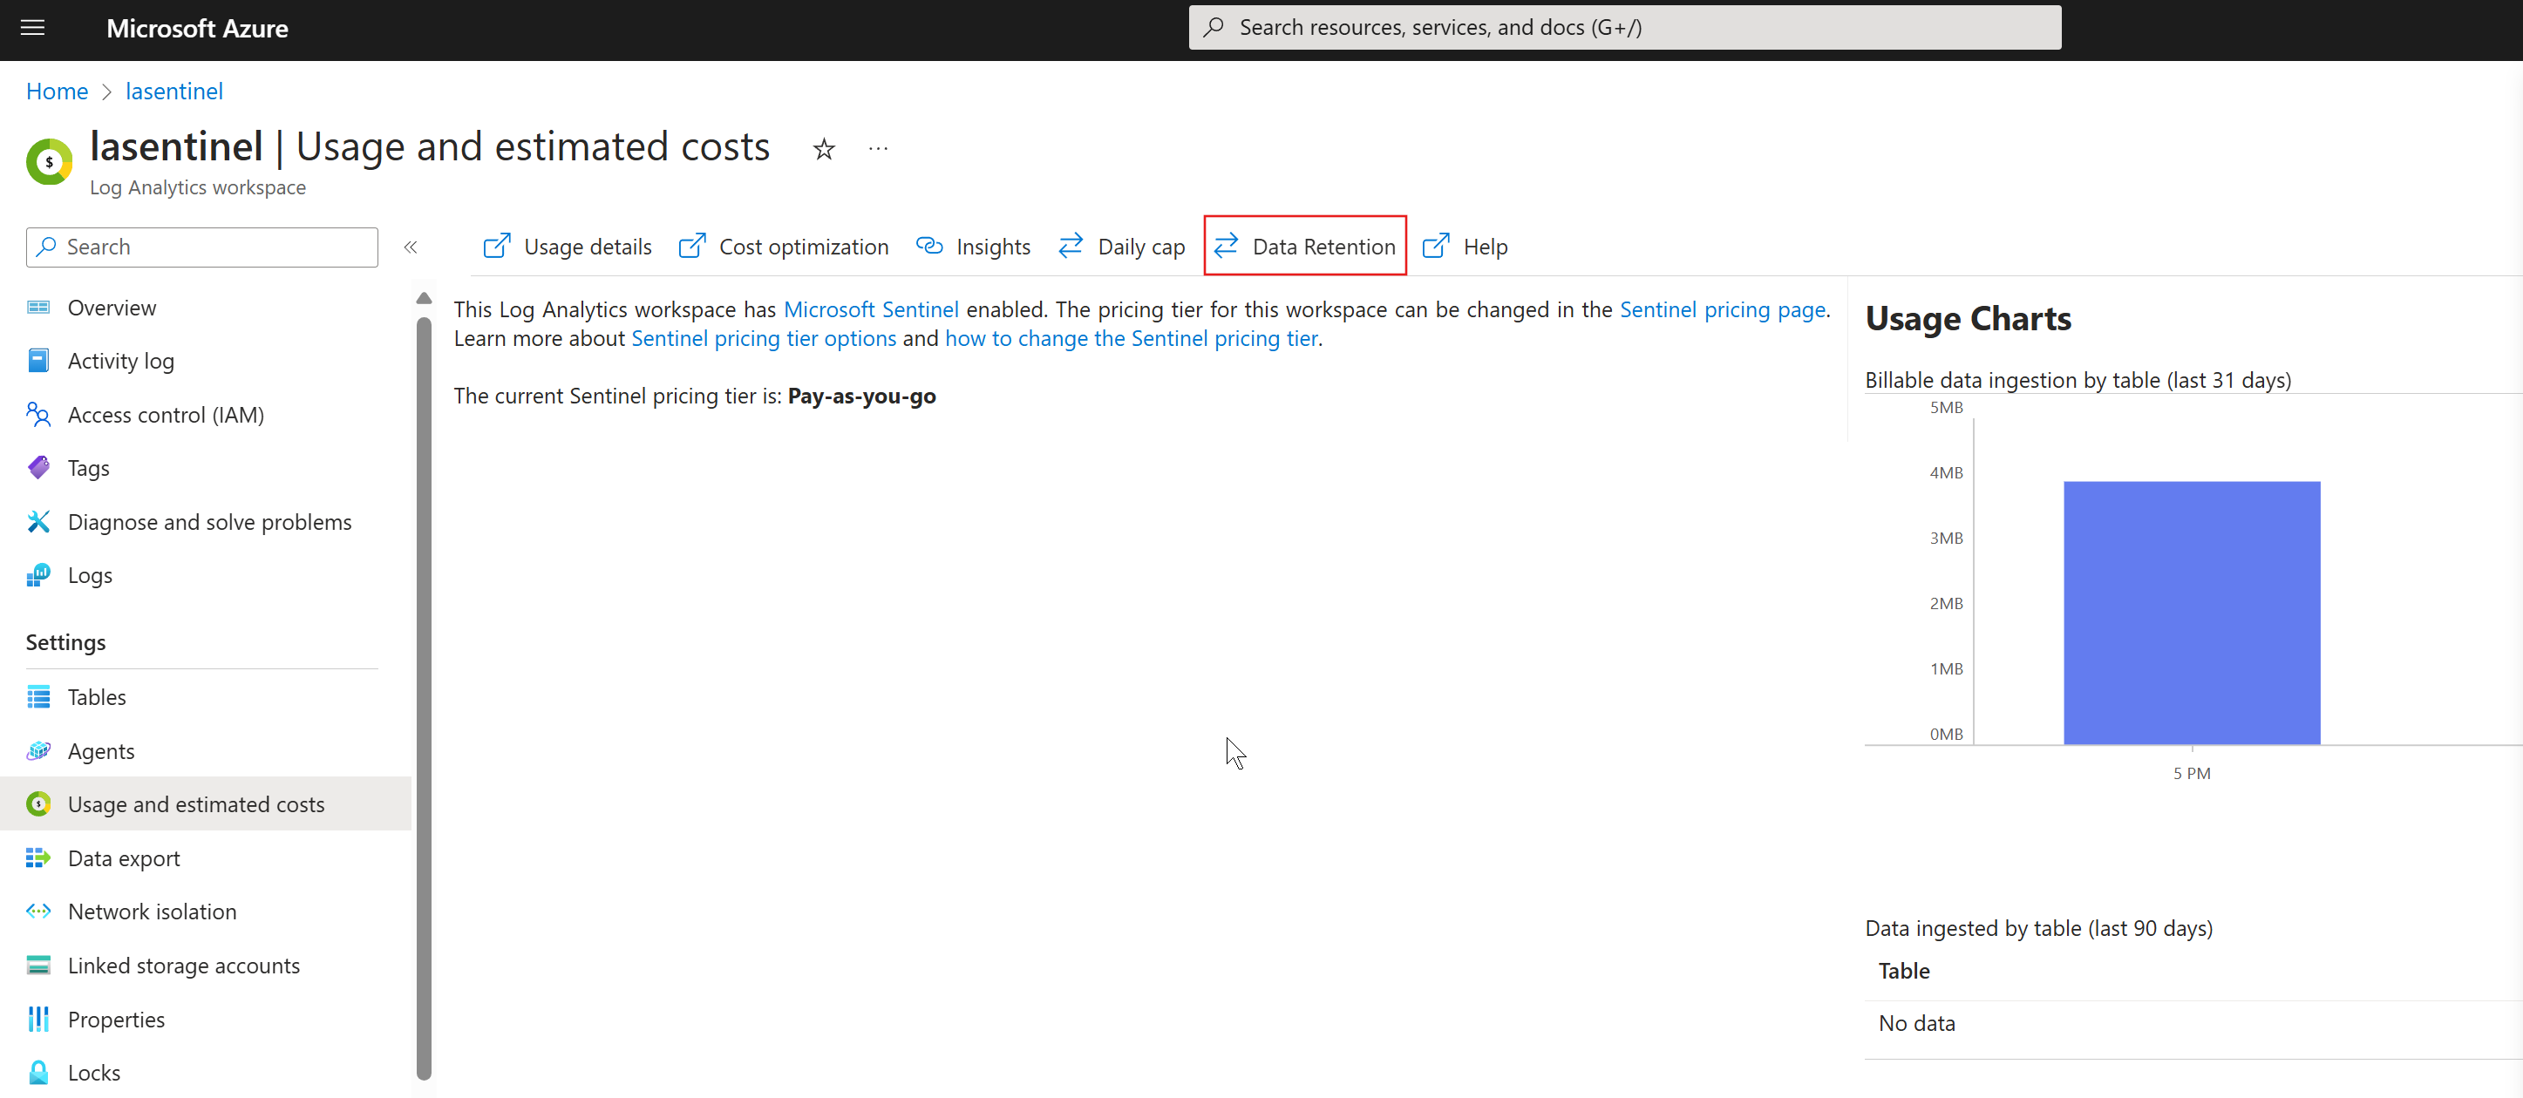Click the Properties icon in sidebar
The height and width of the screenshot is (1098, 2523).
[38, 1019]
